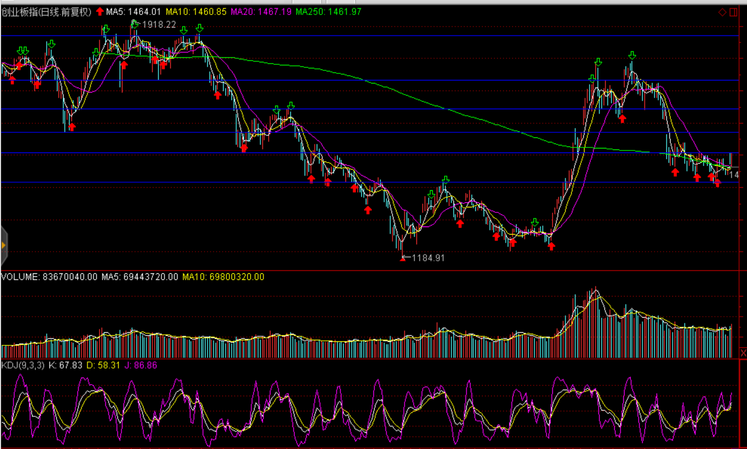Click the red diamond icon at top right
The image size is (747, 449).
(722, 12)
